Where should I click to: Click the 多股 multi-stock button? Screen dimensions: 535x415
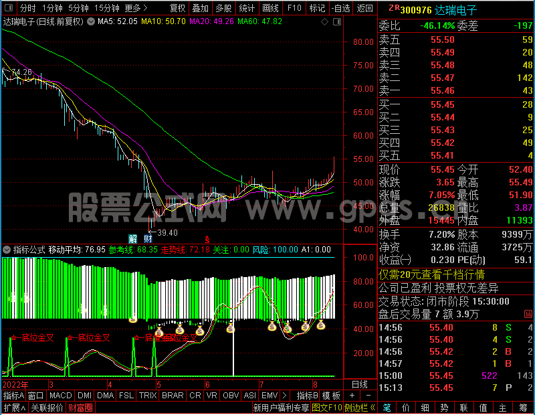tap(223, 8)
